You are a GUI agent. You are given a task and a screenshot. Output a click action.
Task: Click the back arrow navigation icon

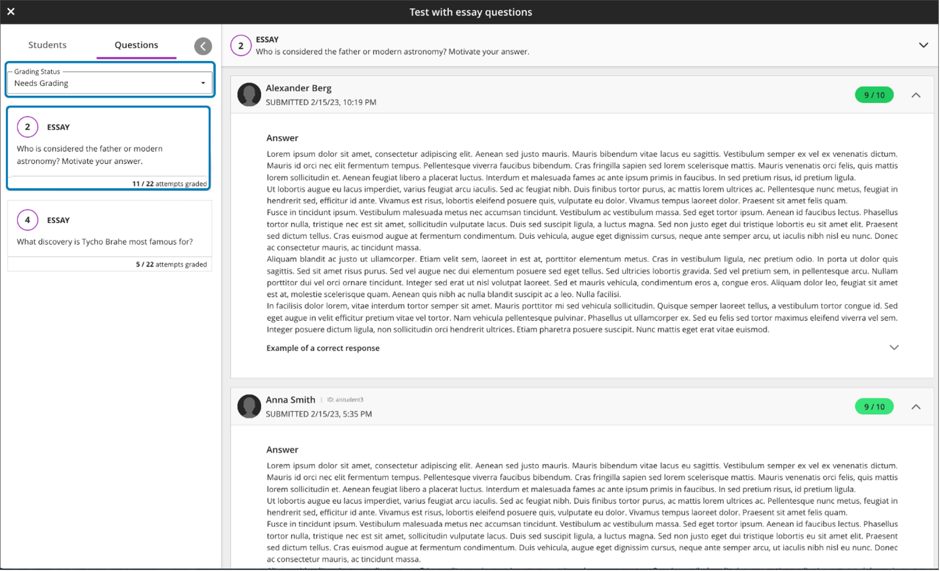tap(203, 46)
